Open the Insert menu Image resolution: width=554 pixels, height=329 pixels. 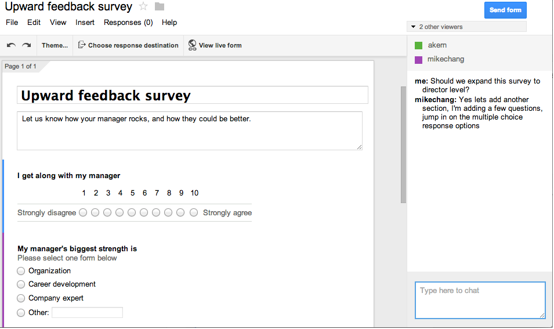(85, 23)
